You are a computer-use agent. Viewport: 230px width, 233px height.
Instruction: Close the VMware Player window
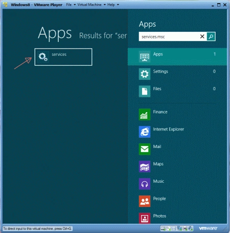tap(225, 5)
